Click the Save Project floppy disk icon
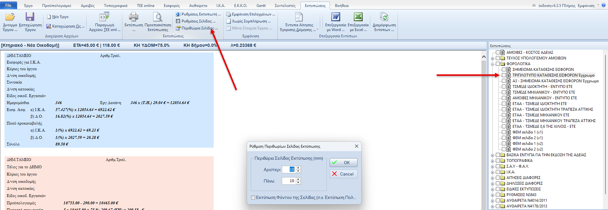This screenshot has width=608, height=210. click(30, 17)
